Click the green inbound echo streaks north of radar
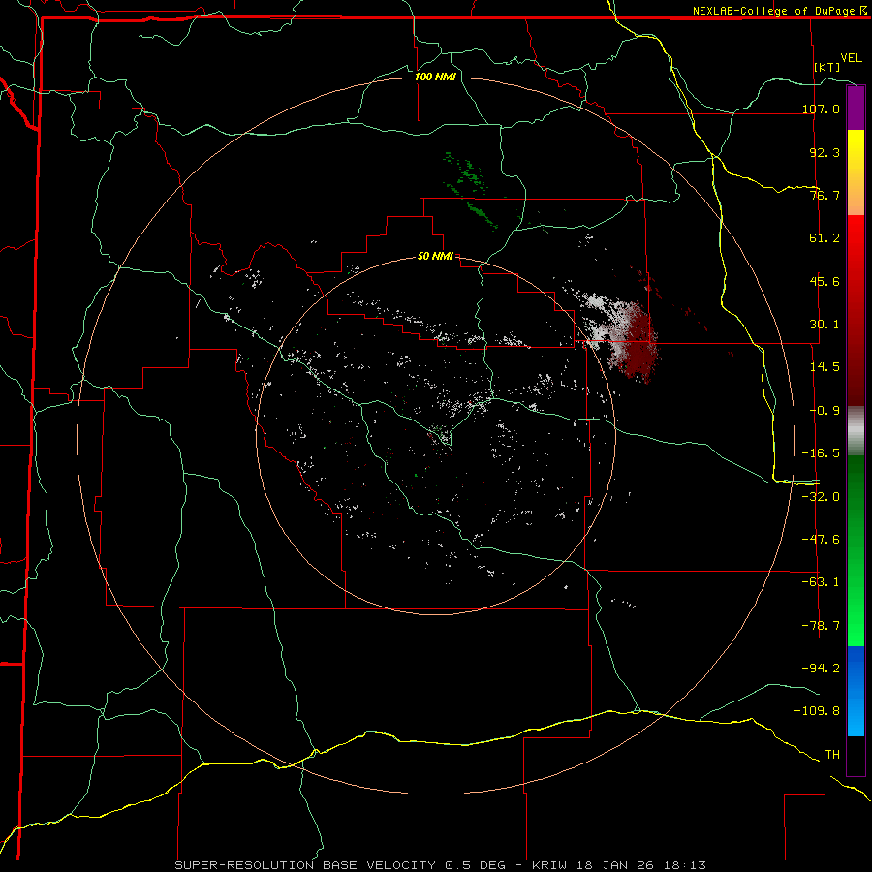 470,190
